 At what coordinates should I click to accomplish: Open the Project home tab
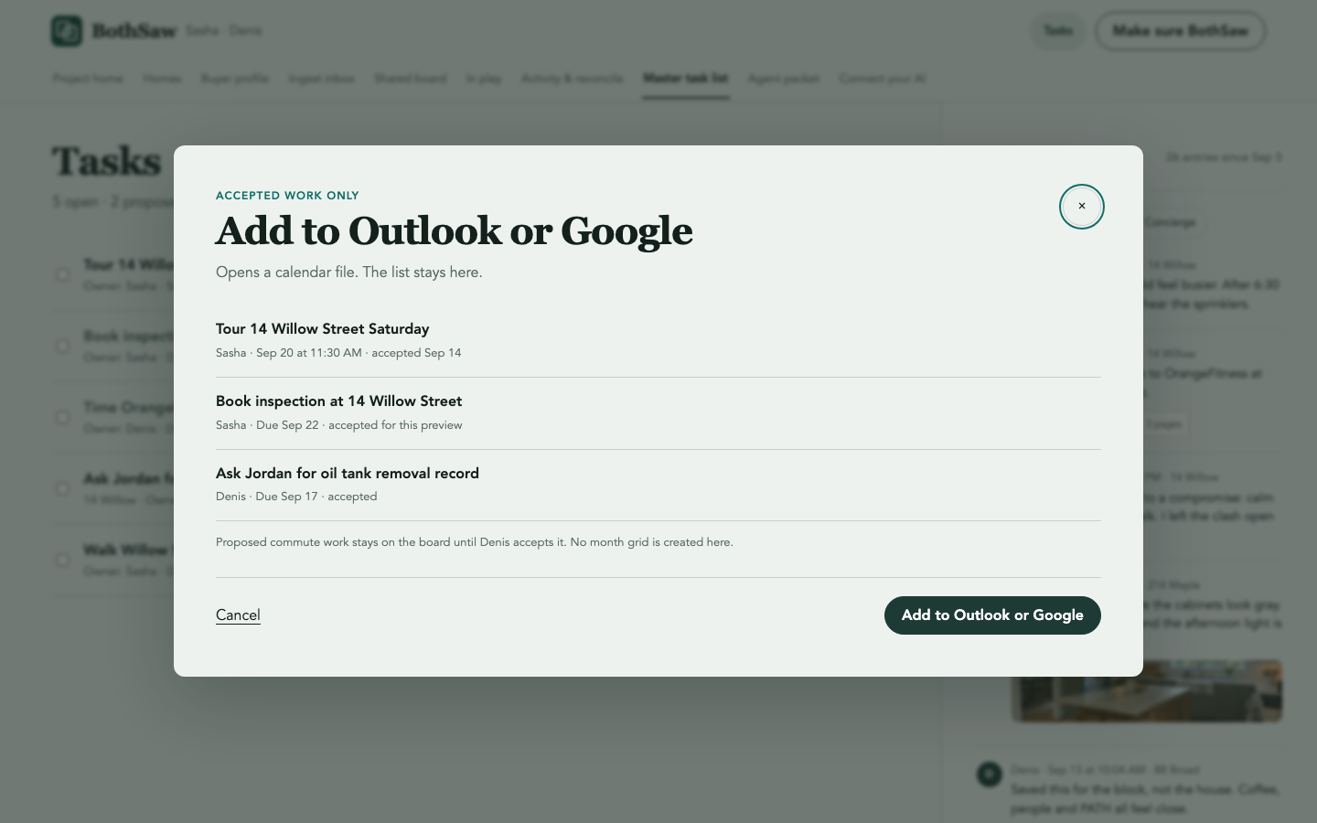coord(88,79)
